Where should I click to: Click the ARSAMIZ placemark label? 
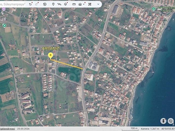coord(51,49)
